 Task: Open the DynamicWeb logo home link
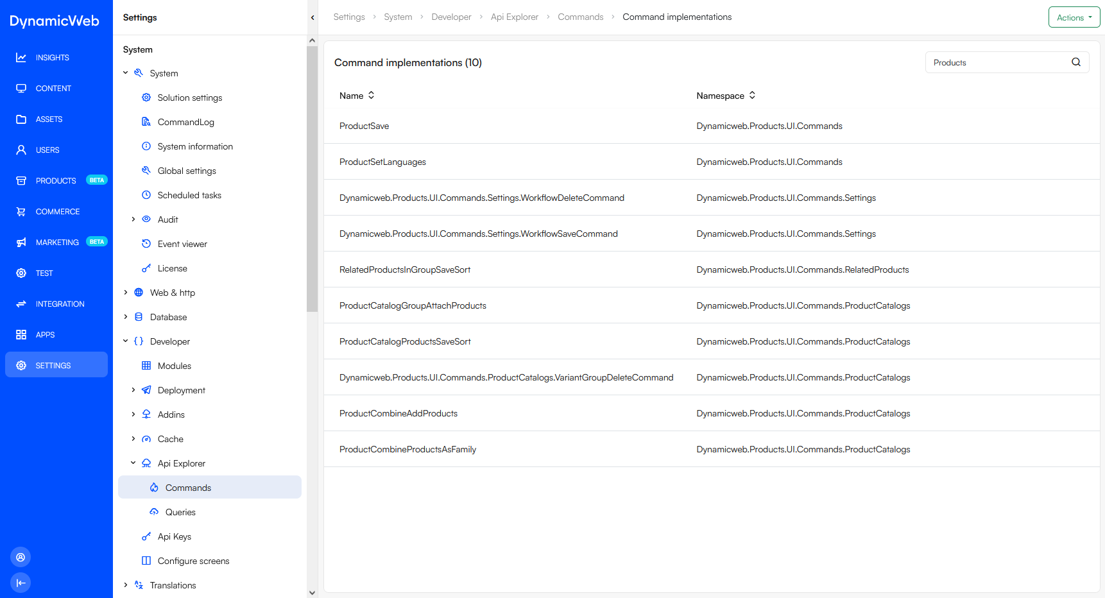[x=55, y=21]
